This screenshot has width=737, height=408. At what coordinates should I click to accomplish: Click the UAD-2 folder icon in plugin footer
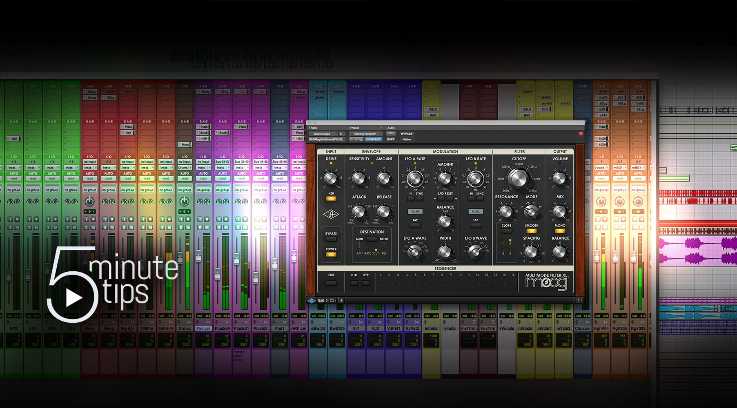coord(333,301)
